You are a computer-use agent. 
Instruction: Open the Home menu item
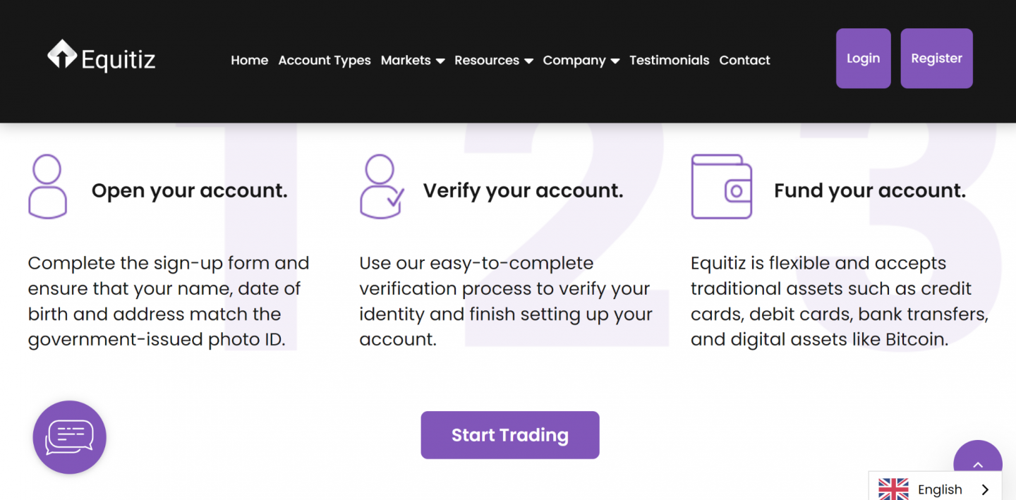click(x=249, y=61)
